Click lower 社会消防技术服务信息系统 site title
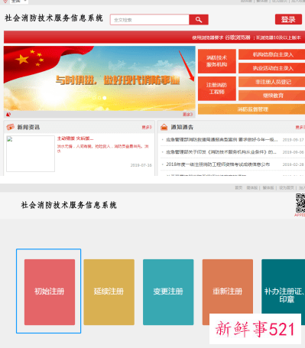305x348 pixels. click(x=69, y=205)
